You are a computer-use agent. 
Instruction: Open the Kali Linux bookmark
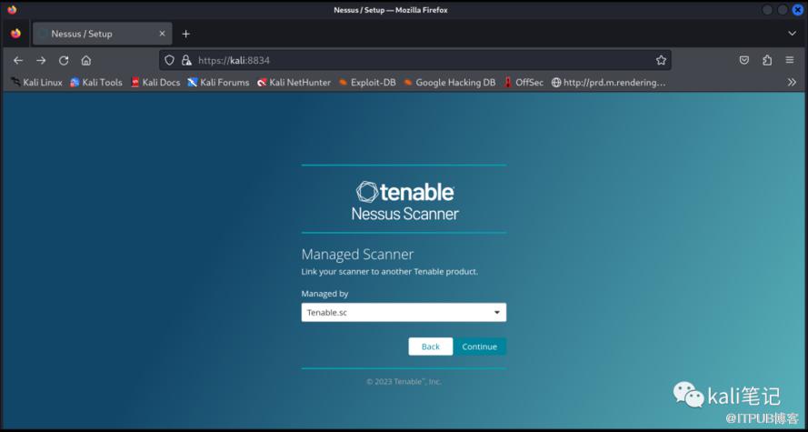(x=36, y=83)
